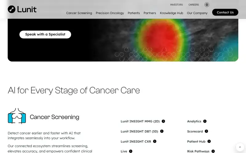Open the Lunit INSIGHT DBT (3D) link

click(x=139, y=131)
